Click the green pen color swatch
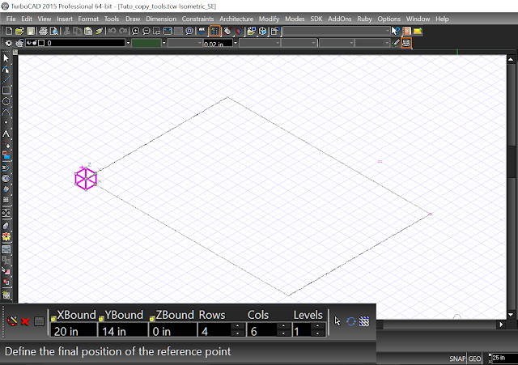The image size is (518, 365). point(146,43)
